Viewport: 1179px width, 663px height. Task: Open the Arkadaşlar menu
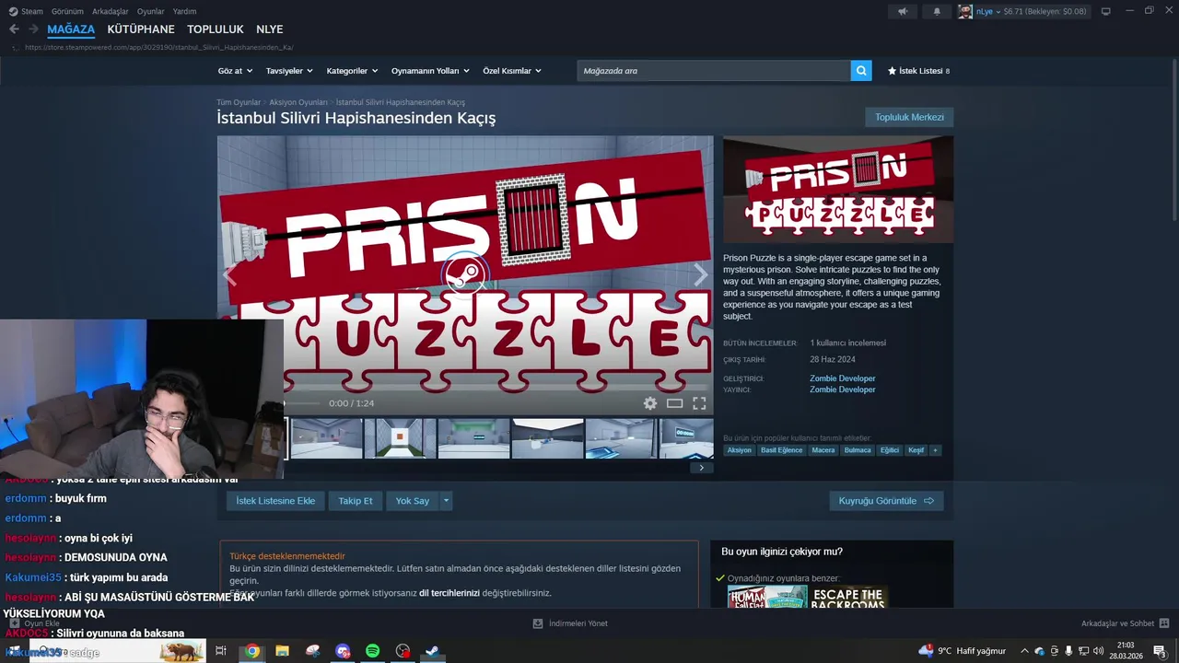pyautogui.click(x=111, y=11)
